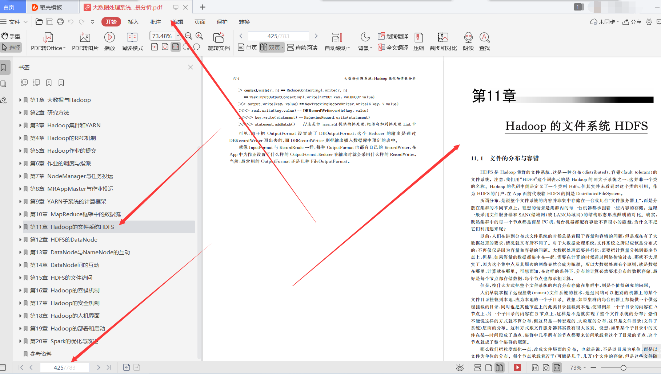The width and height of the screenshot is (661, 374).
Task: Expand 第5章 Hadoop作业的提交 bookmark
Action: coord(20,151)
